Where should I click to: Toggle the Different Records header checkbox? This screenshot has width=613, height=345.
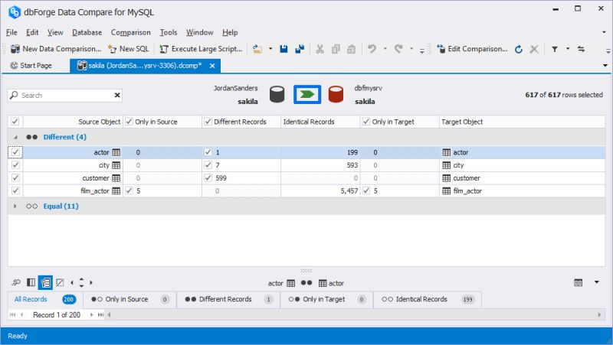click(x=208, y=122)
